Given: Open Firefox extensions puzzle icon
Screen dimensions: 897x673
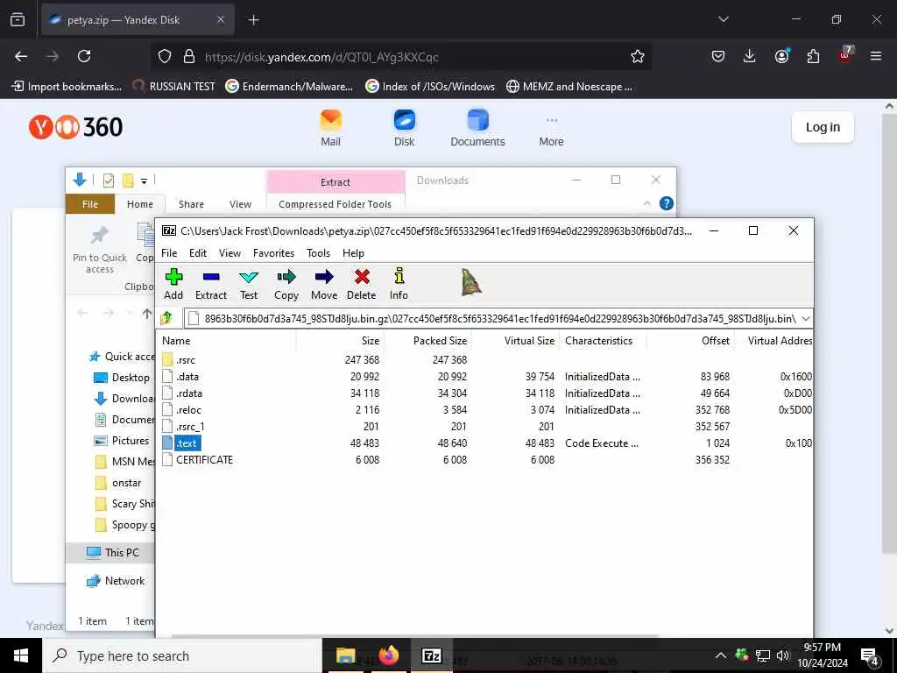Looking at the screenshot, I should coord(813,56).
